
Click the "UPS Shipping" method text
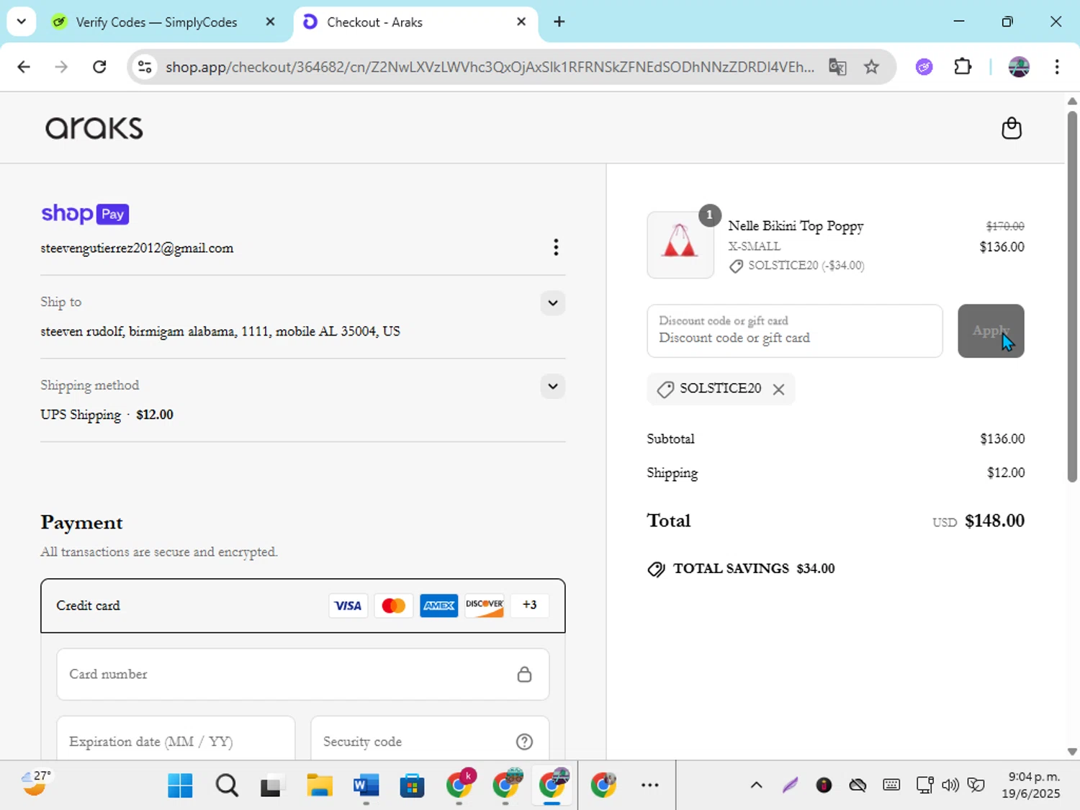[x=81, y=415]
